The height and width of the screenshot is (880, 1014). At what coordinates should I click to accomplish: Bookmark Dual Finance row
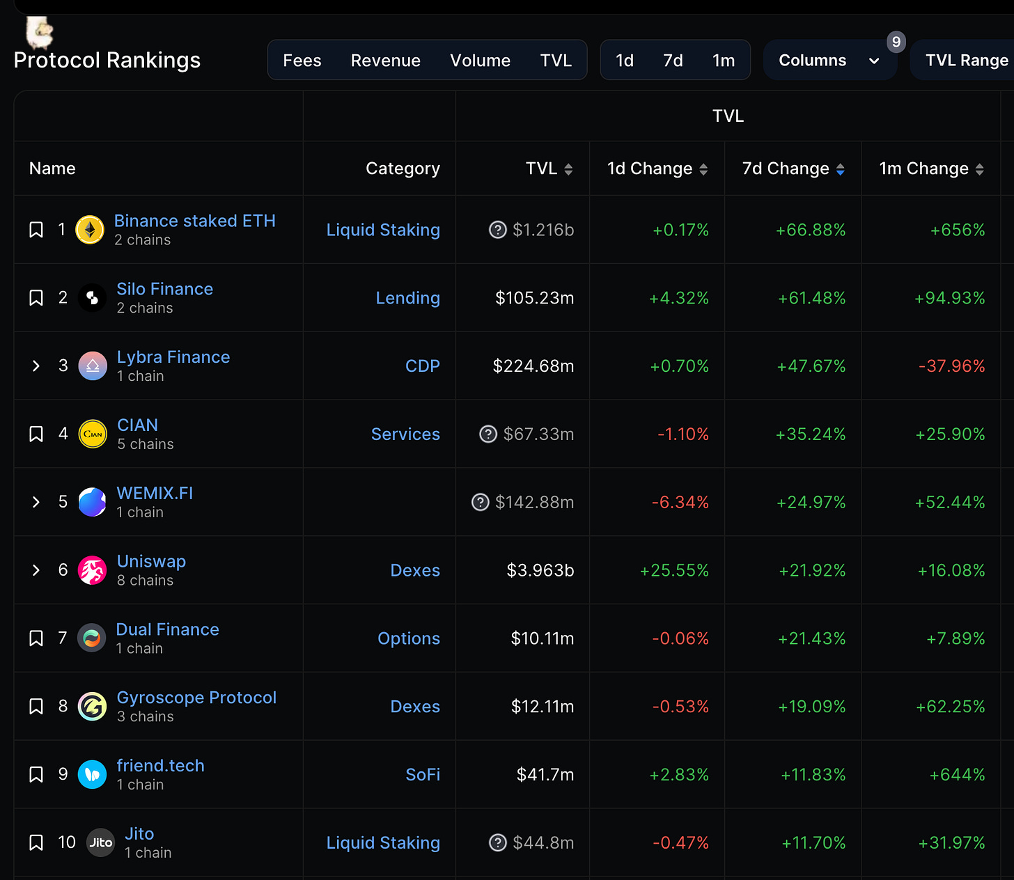(x=36, y=638)
